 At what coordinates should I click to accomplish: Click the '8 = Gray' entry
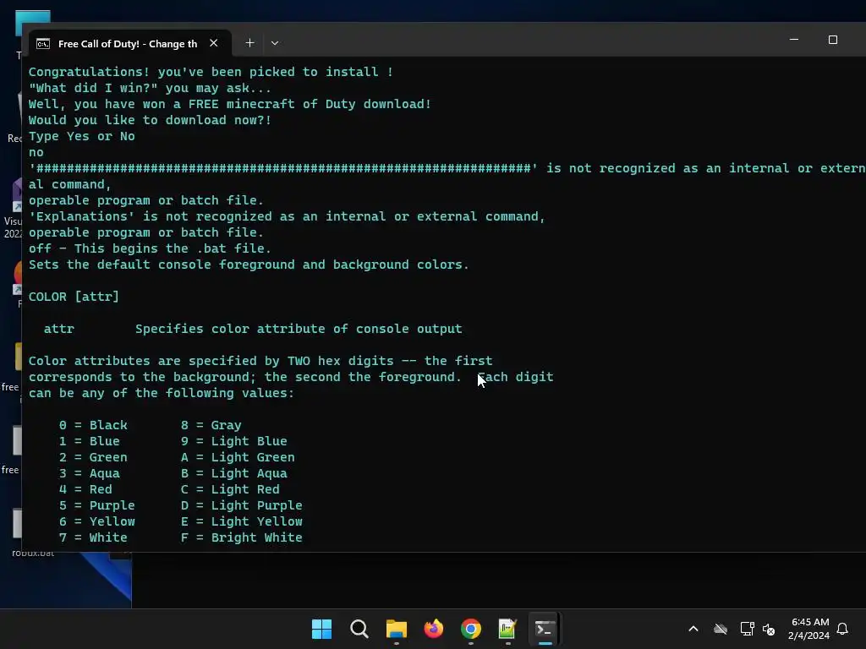(x=211, y=426)
